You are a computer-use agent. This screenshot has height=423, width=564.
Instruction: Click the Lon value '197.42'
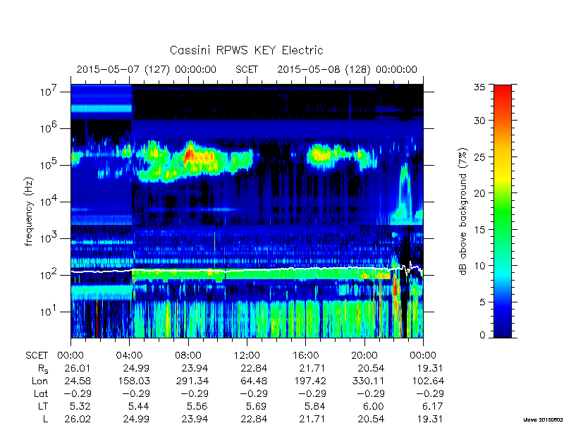[309, 381]
